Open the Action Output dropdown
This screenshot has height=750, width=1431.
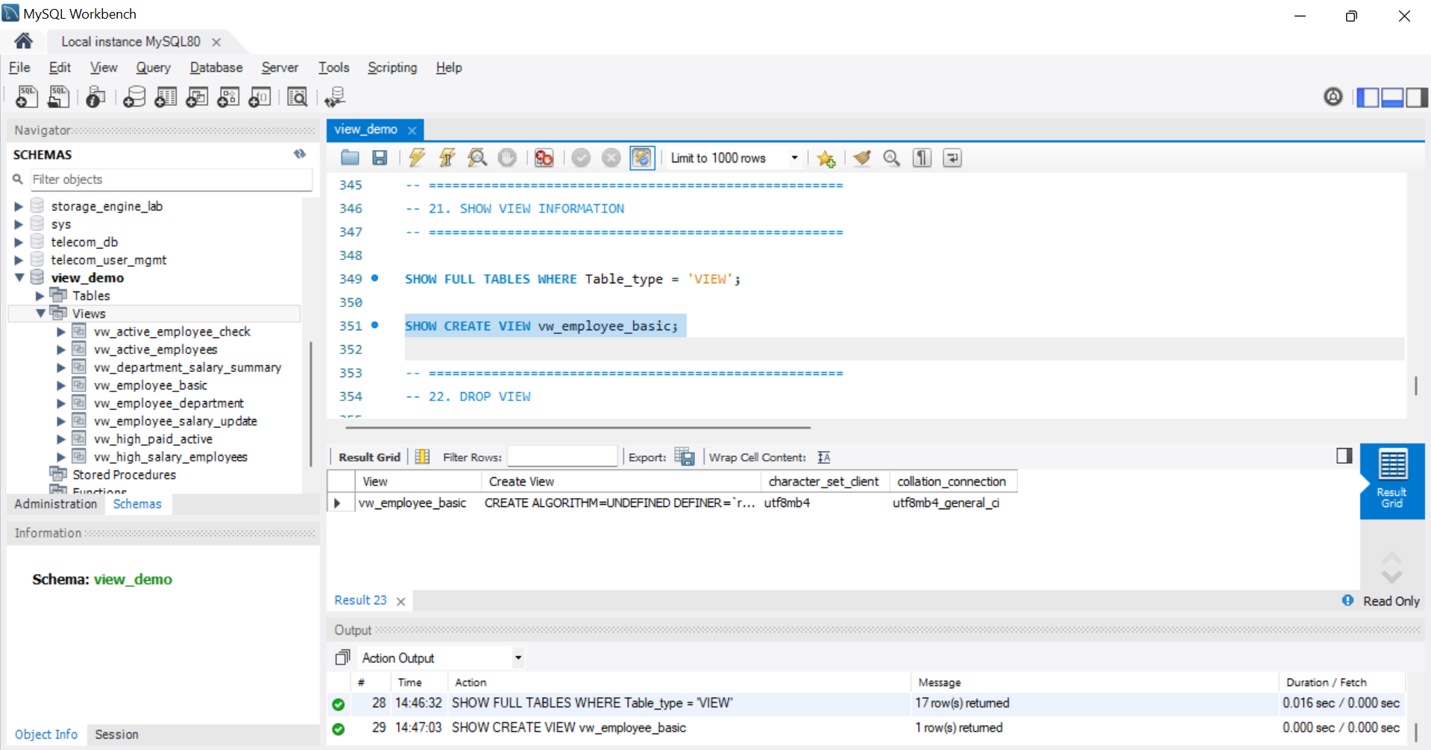[518, 658]
